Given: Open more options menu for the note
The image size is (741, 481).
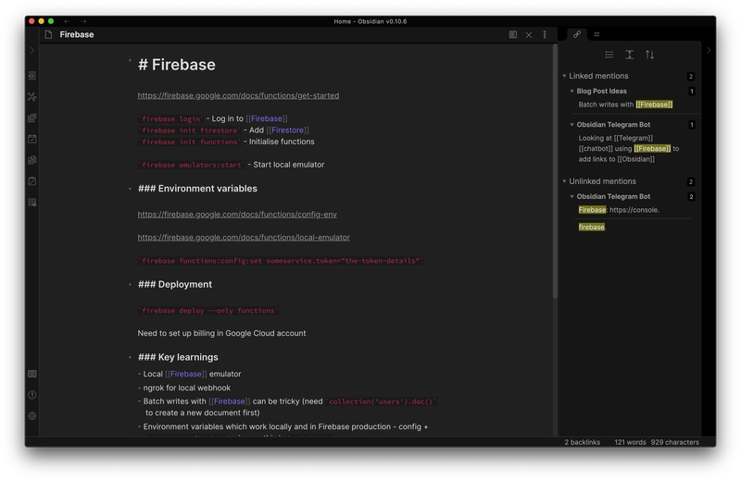Looking at the screenshot, I should tap(545, 34).
